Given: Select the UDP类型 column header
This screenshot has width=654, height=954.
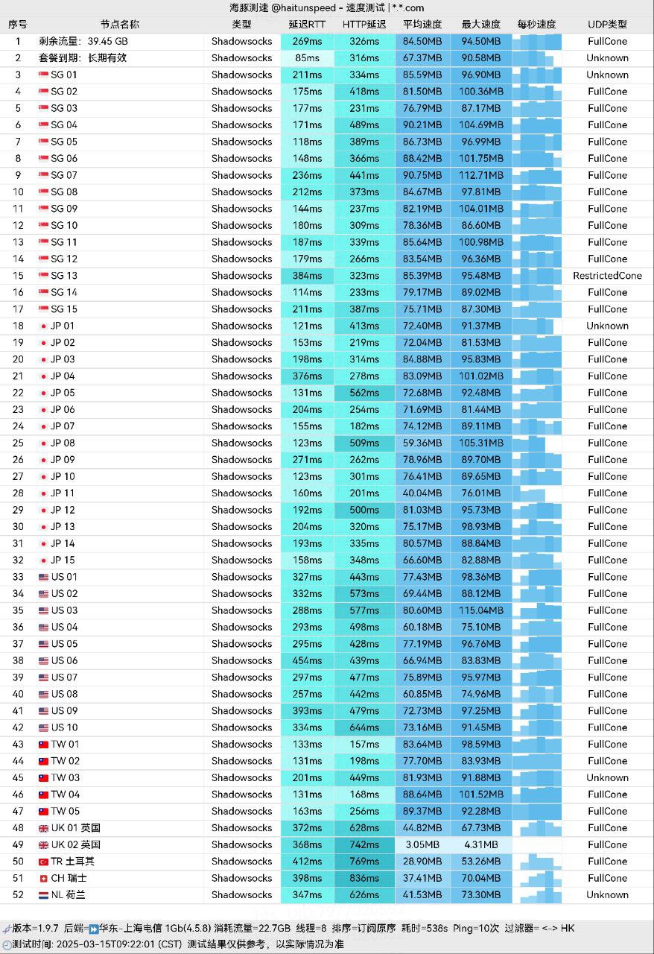Looking at the screenshot, I should 607,24.
